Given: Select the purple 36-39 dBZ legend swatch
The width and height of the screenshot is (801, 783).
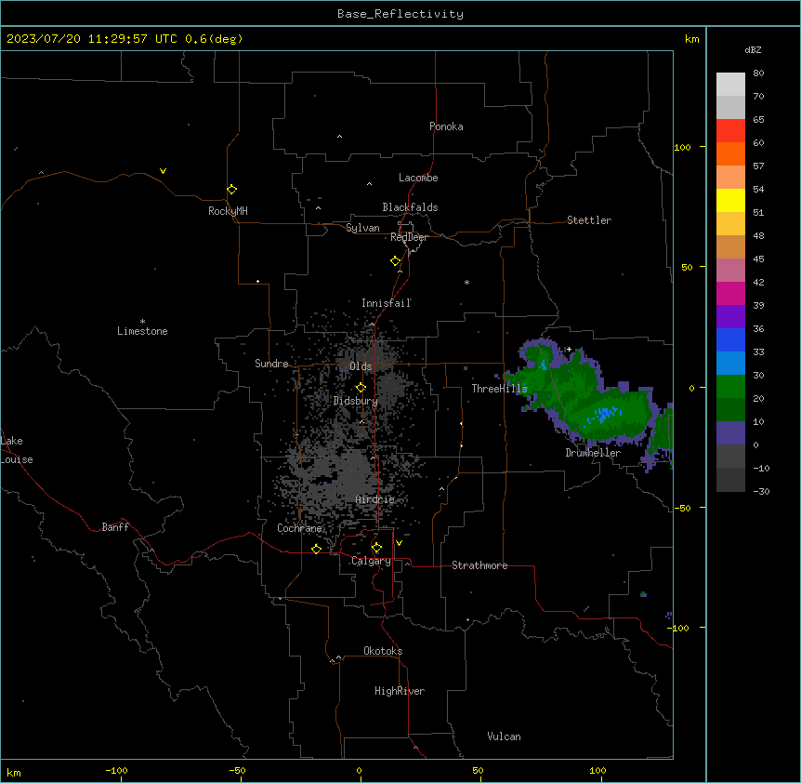Looking at the screenshot, I should coord(730,317).
